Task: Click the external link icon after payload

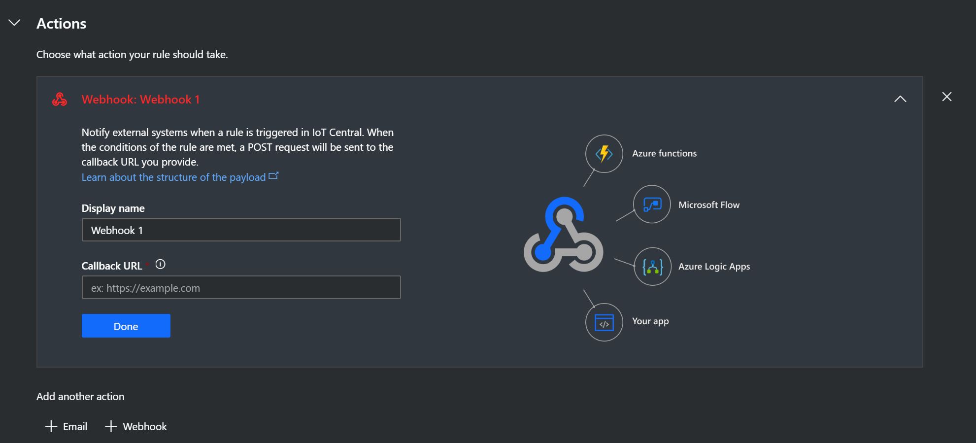Action: (273, 175)
